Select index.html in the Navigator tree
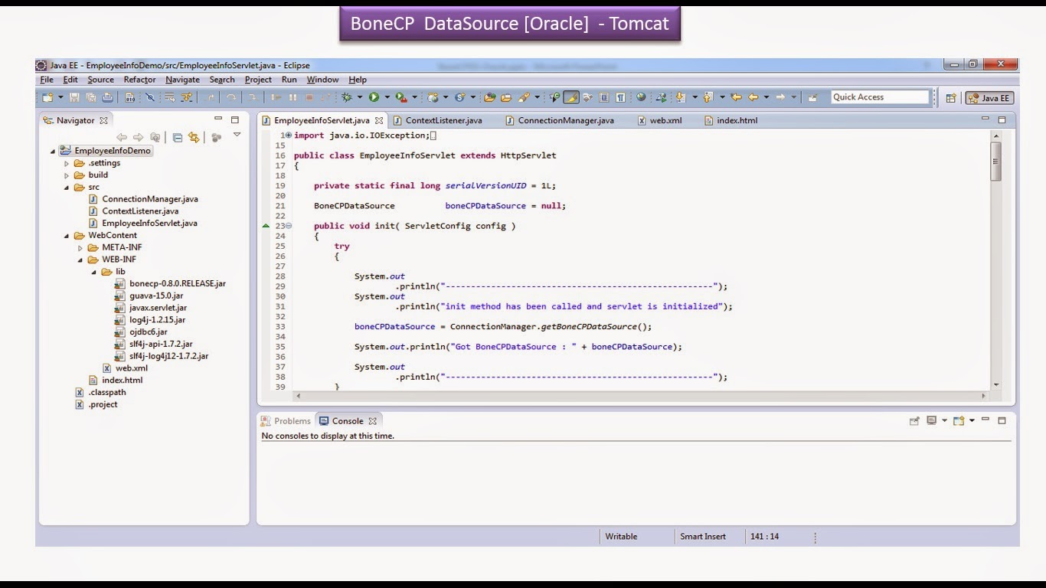The width and height of the screenshot is (1046, 588). pyautogui.click(x=123, y=381)
